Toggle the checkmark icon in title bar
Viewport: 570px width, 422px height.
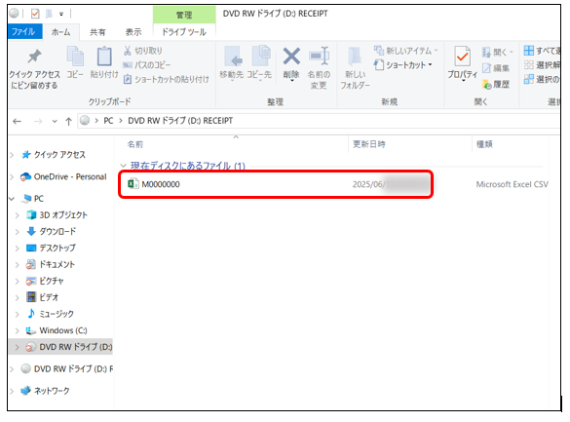(35, 14)
